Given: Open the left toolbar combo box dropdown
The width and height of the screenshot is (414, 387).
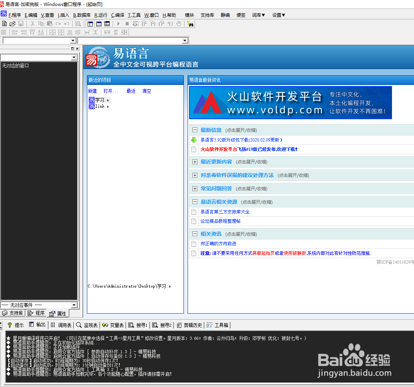Looking at the screenshot, I should click(73, 41).
